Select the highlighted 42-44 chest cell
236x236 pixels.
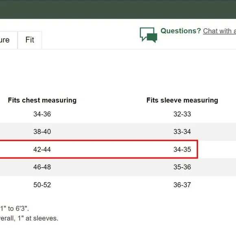click(42, 149)
